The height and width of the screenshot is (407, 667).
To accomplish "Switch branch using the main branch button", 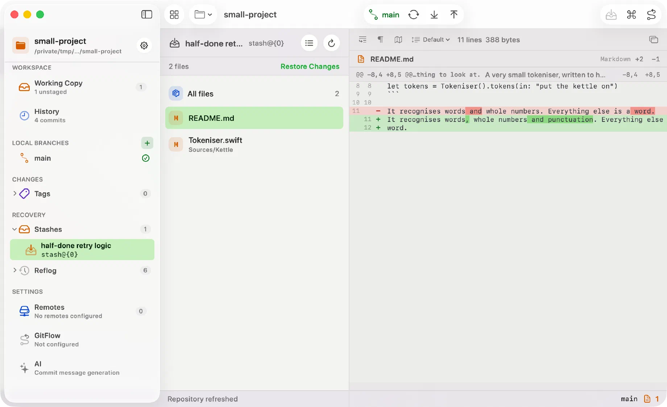I will click(384, 15).
